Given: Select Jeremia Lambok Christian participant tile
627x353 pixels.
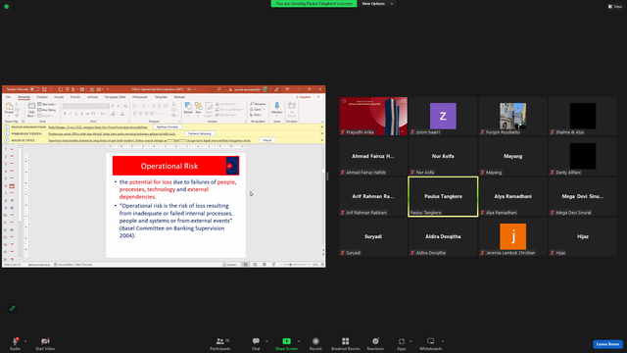Looking at the screenshot, I should (x=513, y=237).
